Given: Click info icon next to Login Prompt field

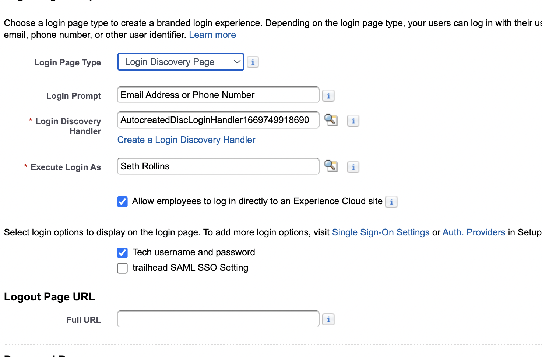Looking at the screenshot, I should point(328,96).
